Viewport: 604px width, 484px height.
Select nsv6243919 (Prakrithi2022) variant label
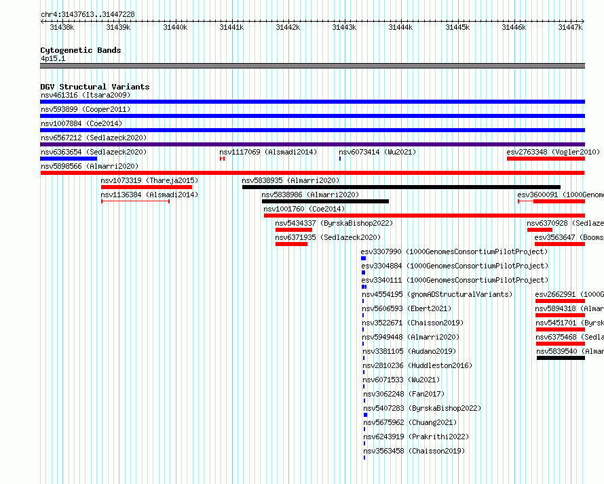(417, 437)
